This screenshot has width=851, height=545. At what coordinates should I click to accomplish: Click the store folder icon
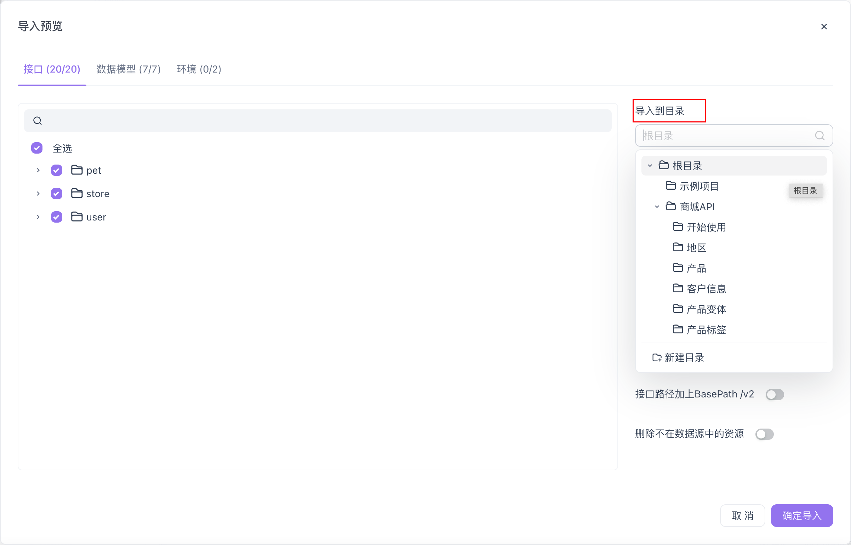(76, 193)
